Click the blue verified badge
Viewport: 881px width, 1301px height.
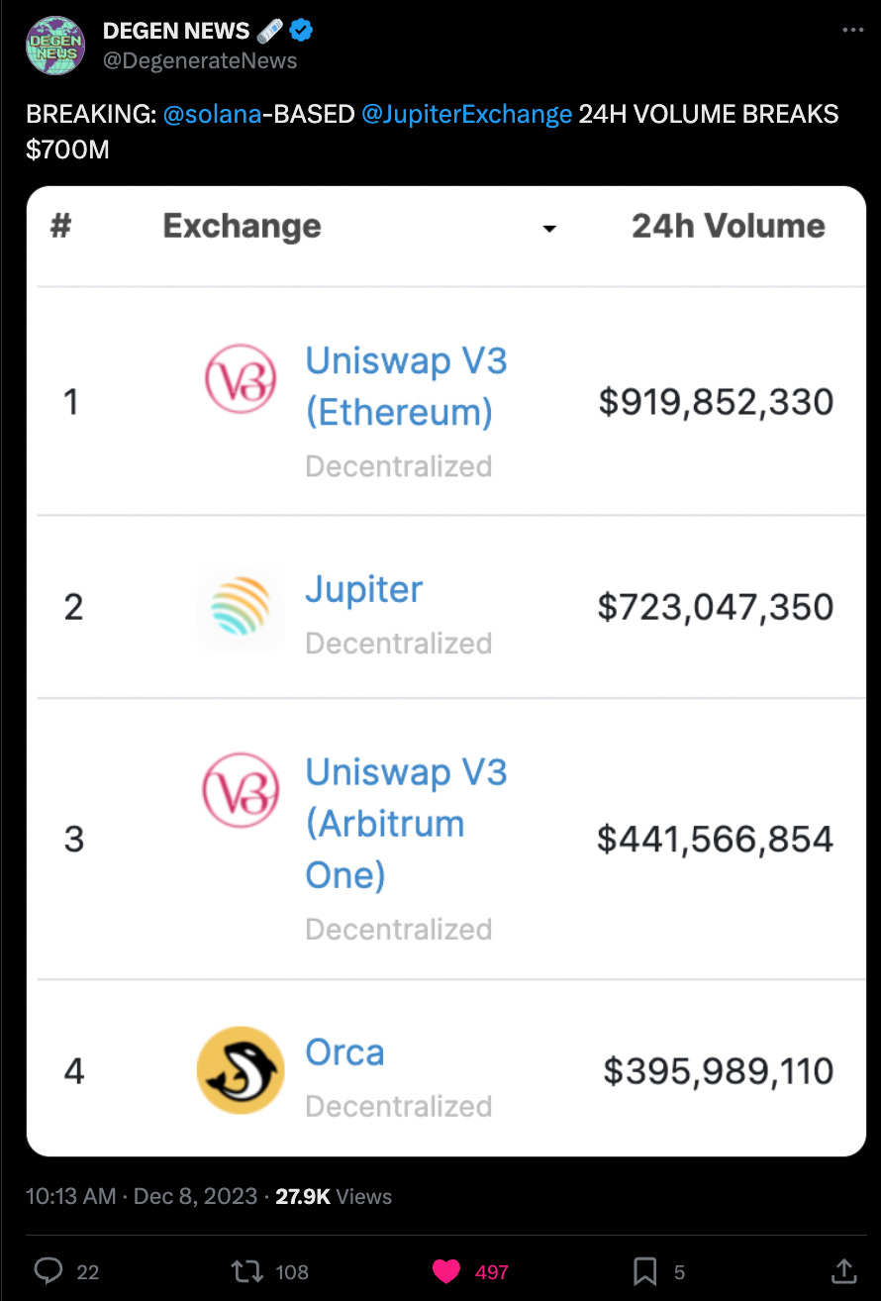[x=302, y=31]
